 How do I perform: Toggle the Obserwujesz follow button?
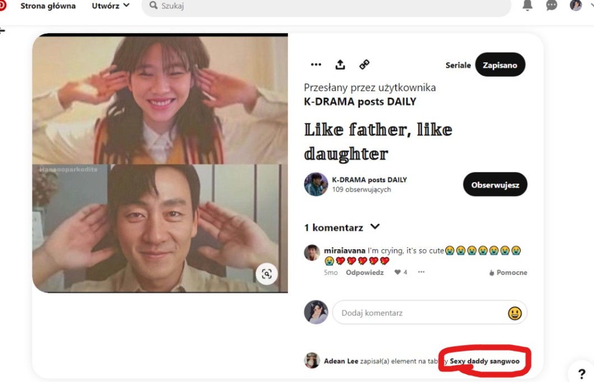click(495, 185)
